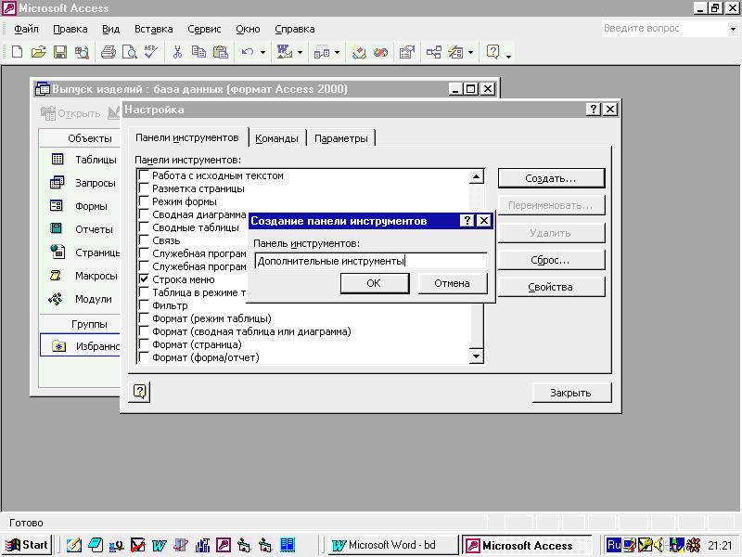Open the Вид menu
Image resolution: width=742 pixels, height=557 pixels.
pos(110,29)
